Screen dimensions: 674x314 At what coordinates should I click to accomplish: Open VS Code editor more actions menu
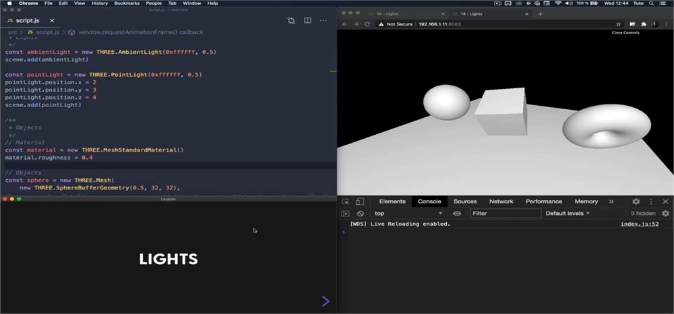(x=324, y=21)
